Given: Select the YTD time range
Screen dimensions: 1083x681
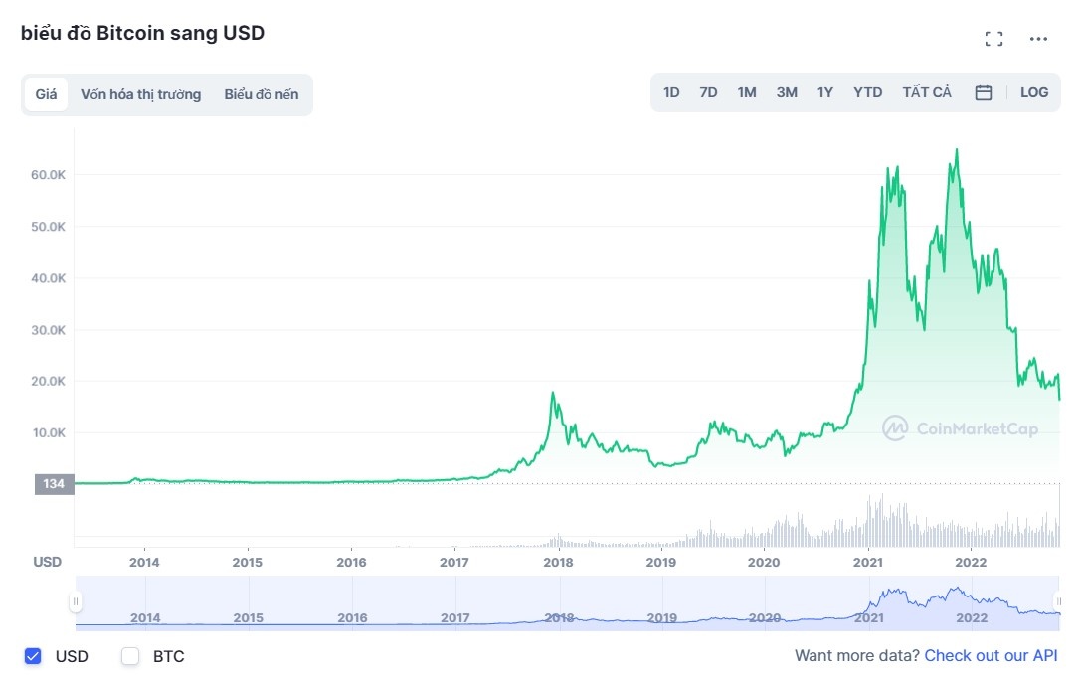Looking at the screenshot, I should click(867, 92).
